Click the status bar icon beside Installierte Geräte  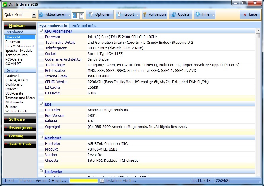[102, 181]
